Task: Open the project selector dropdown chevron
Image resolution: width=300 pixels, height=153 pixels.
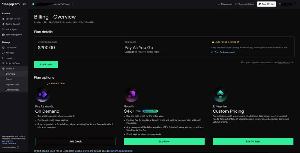Action: (x=72, y=4)
